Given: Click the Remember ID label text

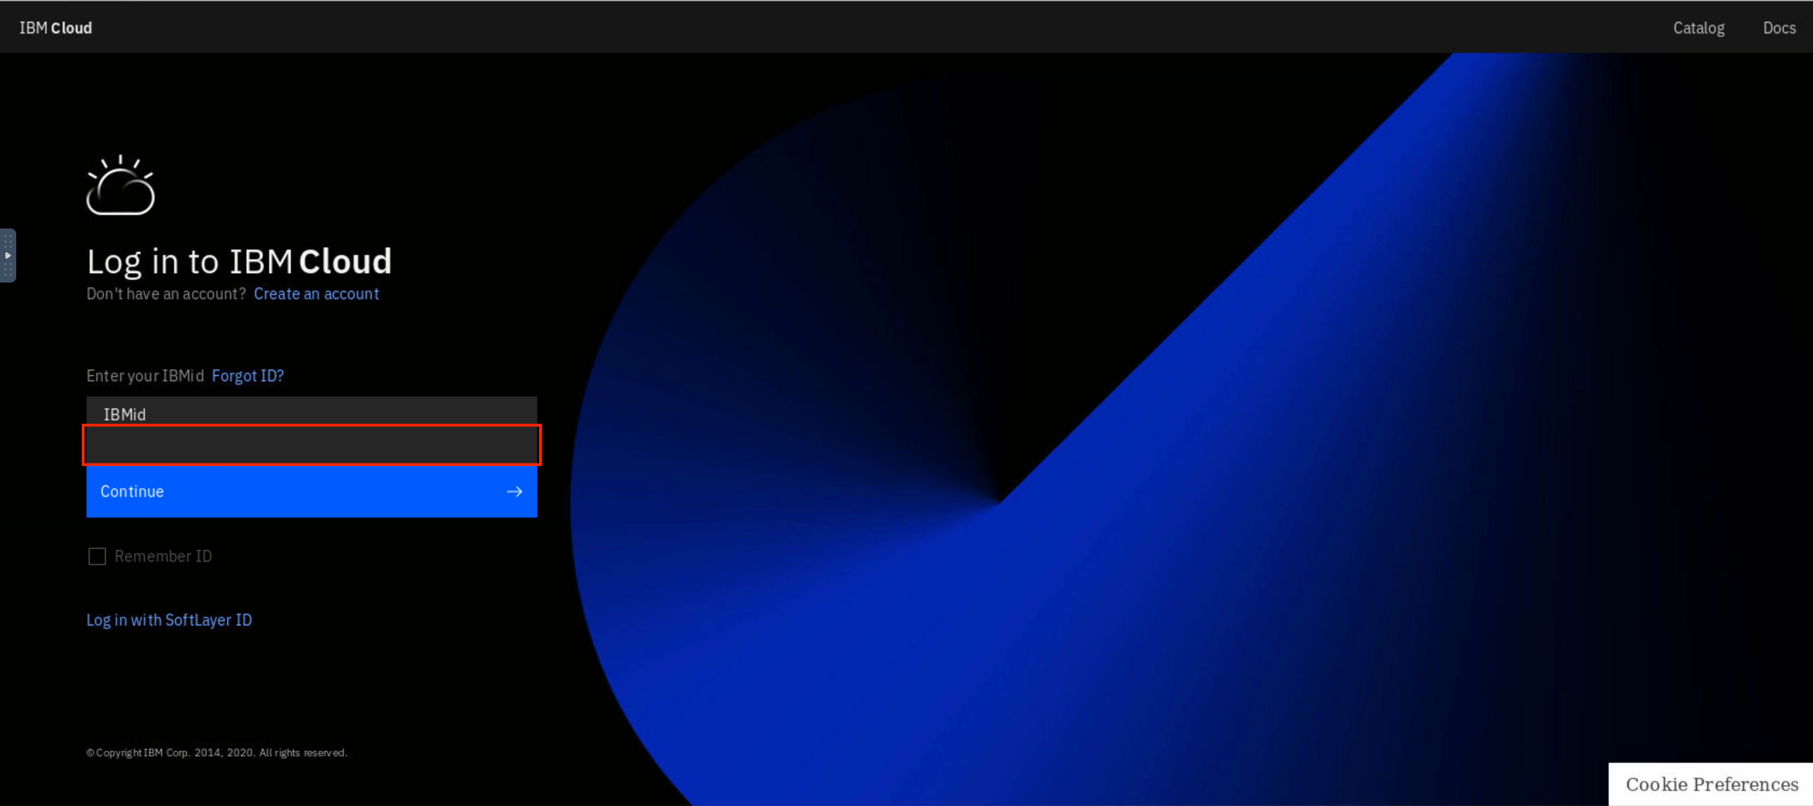Looking at the screenshot, I should pyautogui.click(x=163, y=556).
